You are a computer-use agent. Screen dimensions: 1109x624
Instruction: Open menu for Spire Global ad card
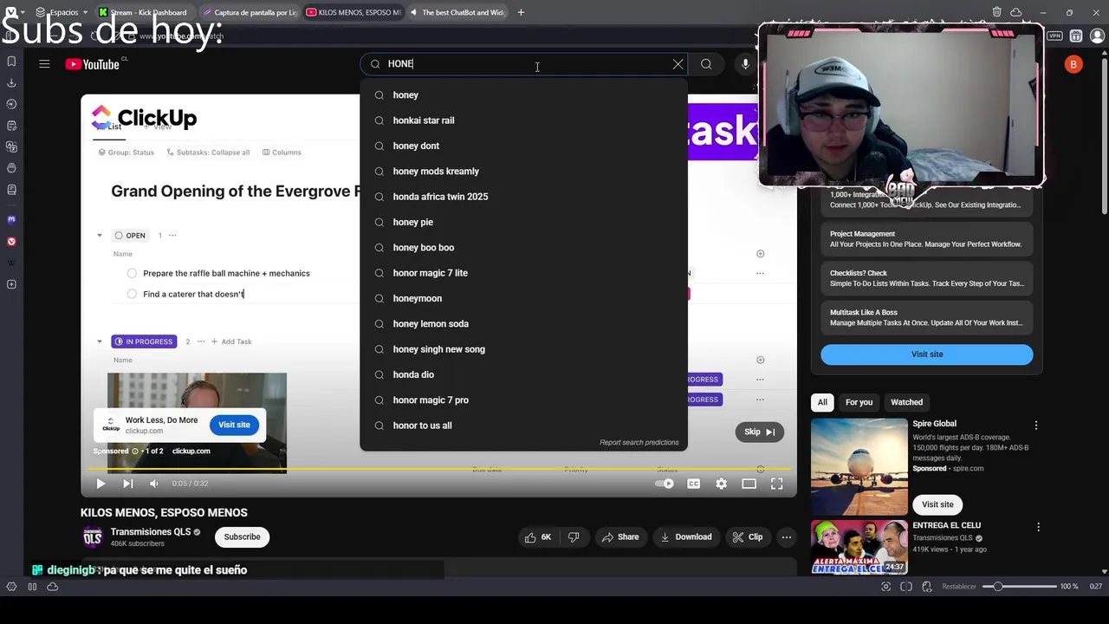tap(1035, 426)
